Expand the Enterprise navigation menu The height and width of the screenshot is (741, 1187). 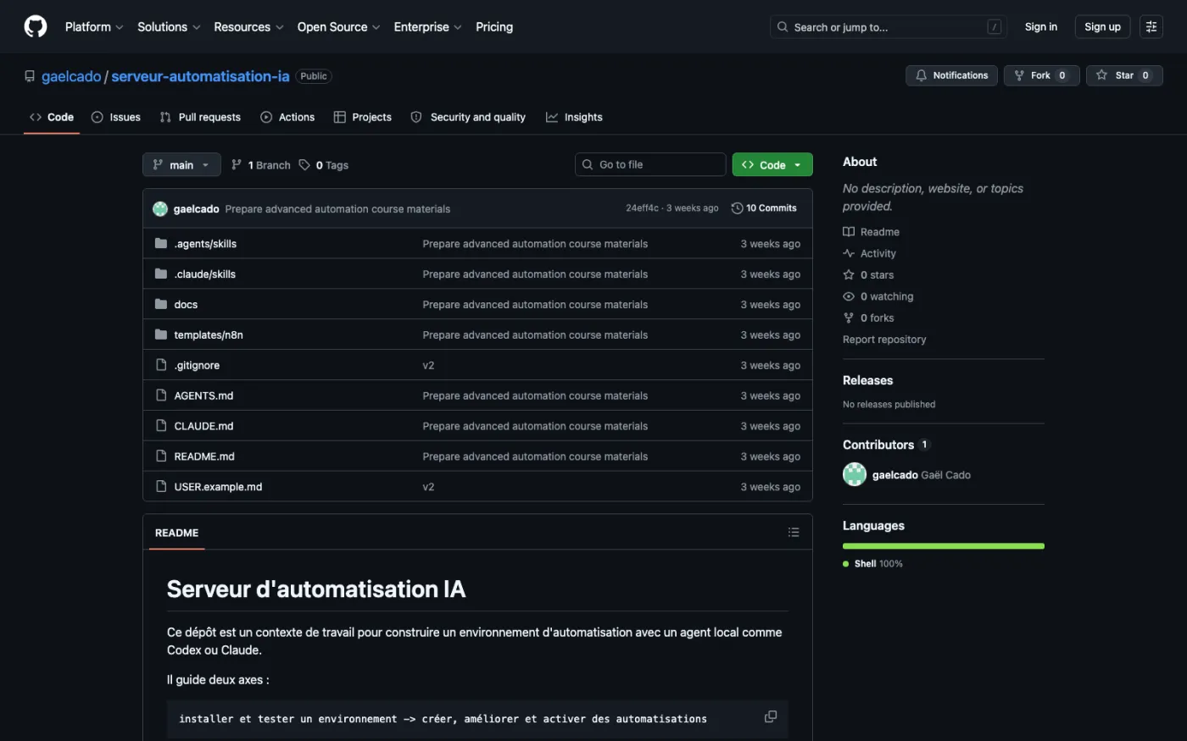pyautogui.click(x=427, y=27)
